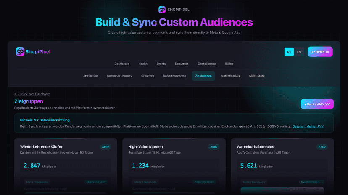
Task: Switch to the Attribution tab
Action: click(90, 76)
